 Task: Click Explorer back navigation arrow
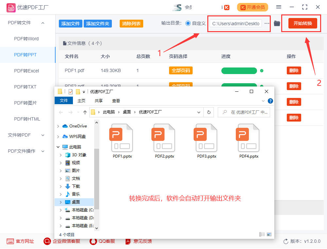pyautogui.click(x=61, y=112)
